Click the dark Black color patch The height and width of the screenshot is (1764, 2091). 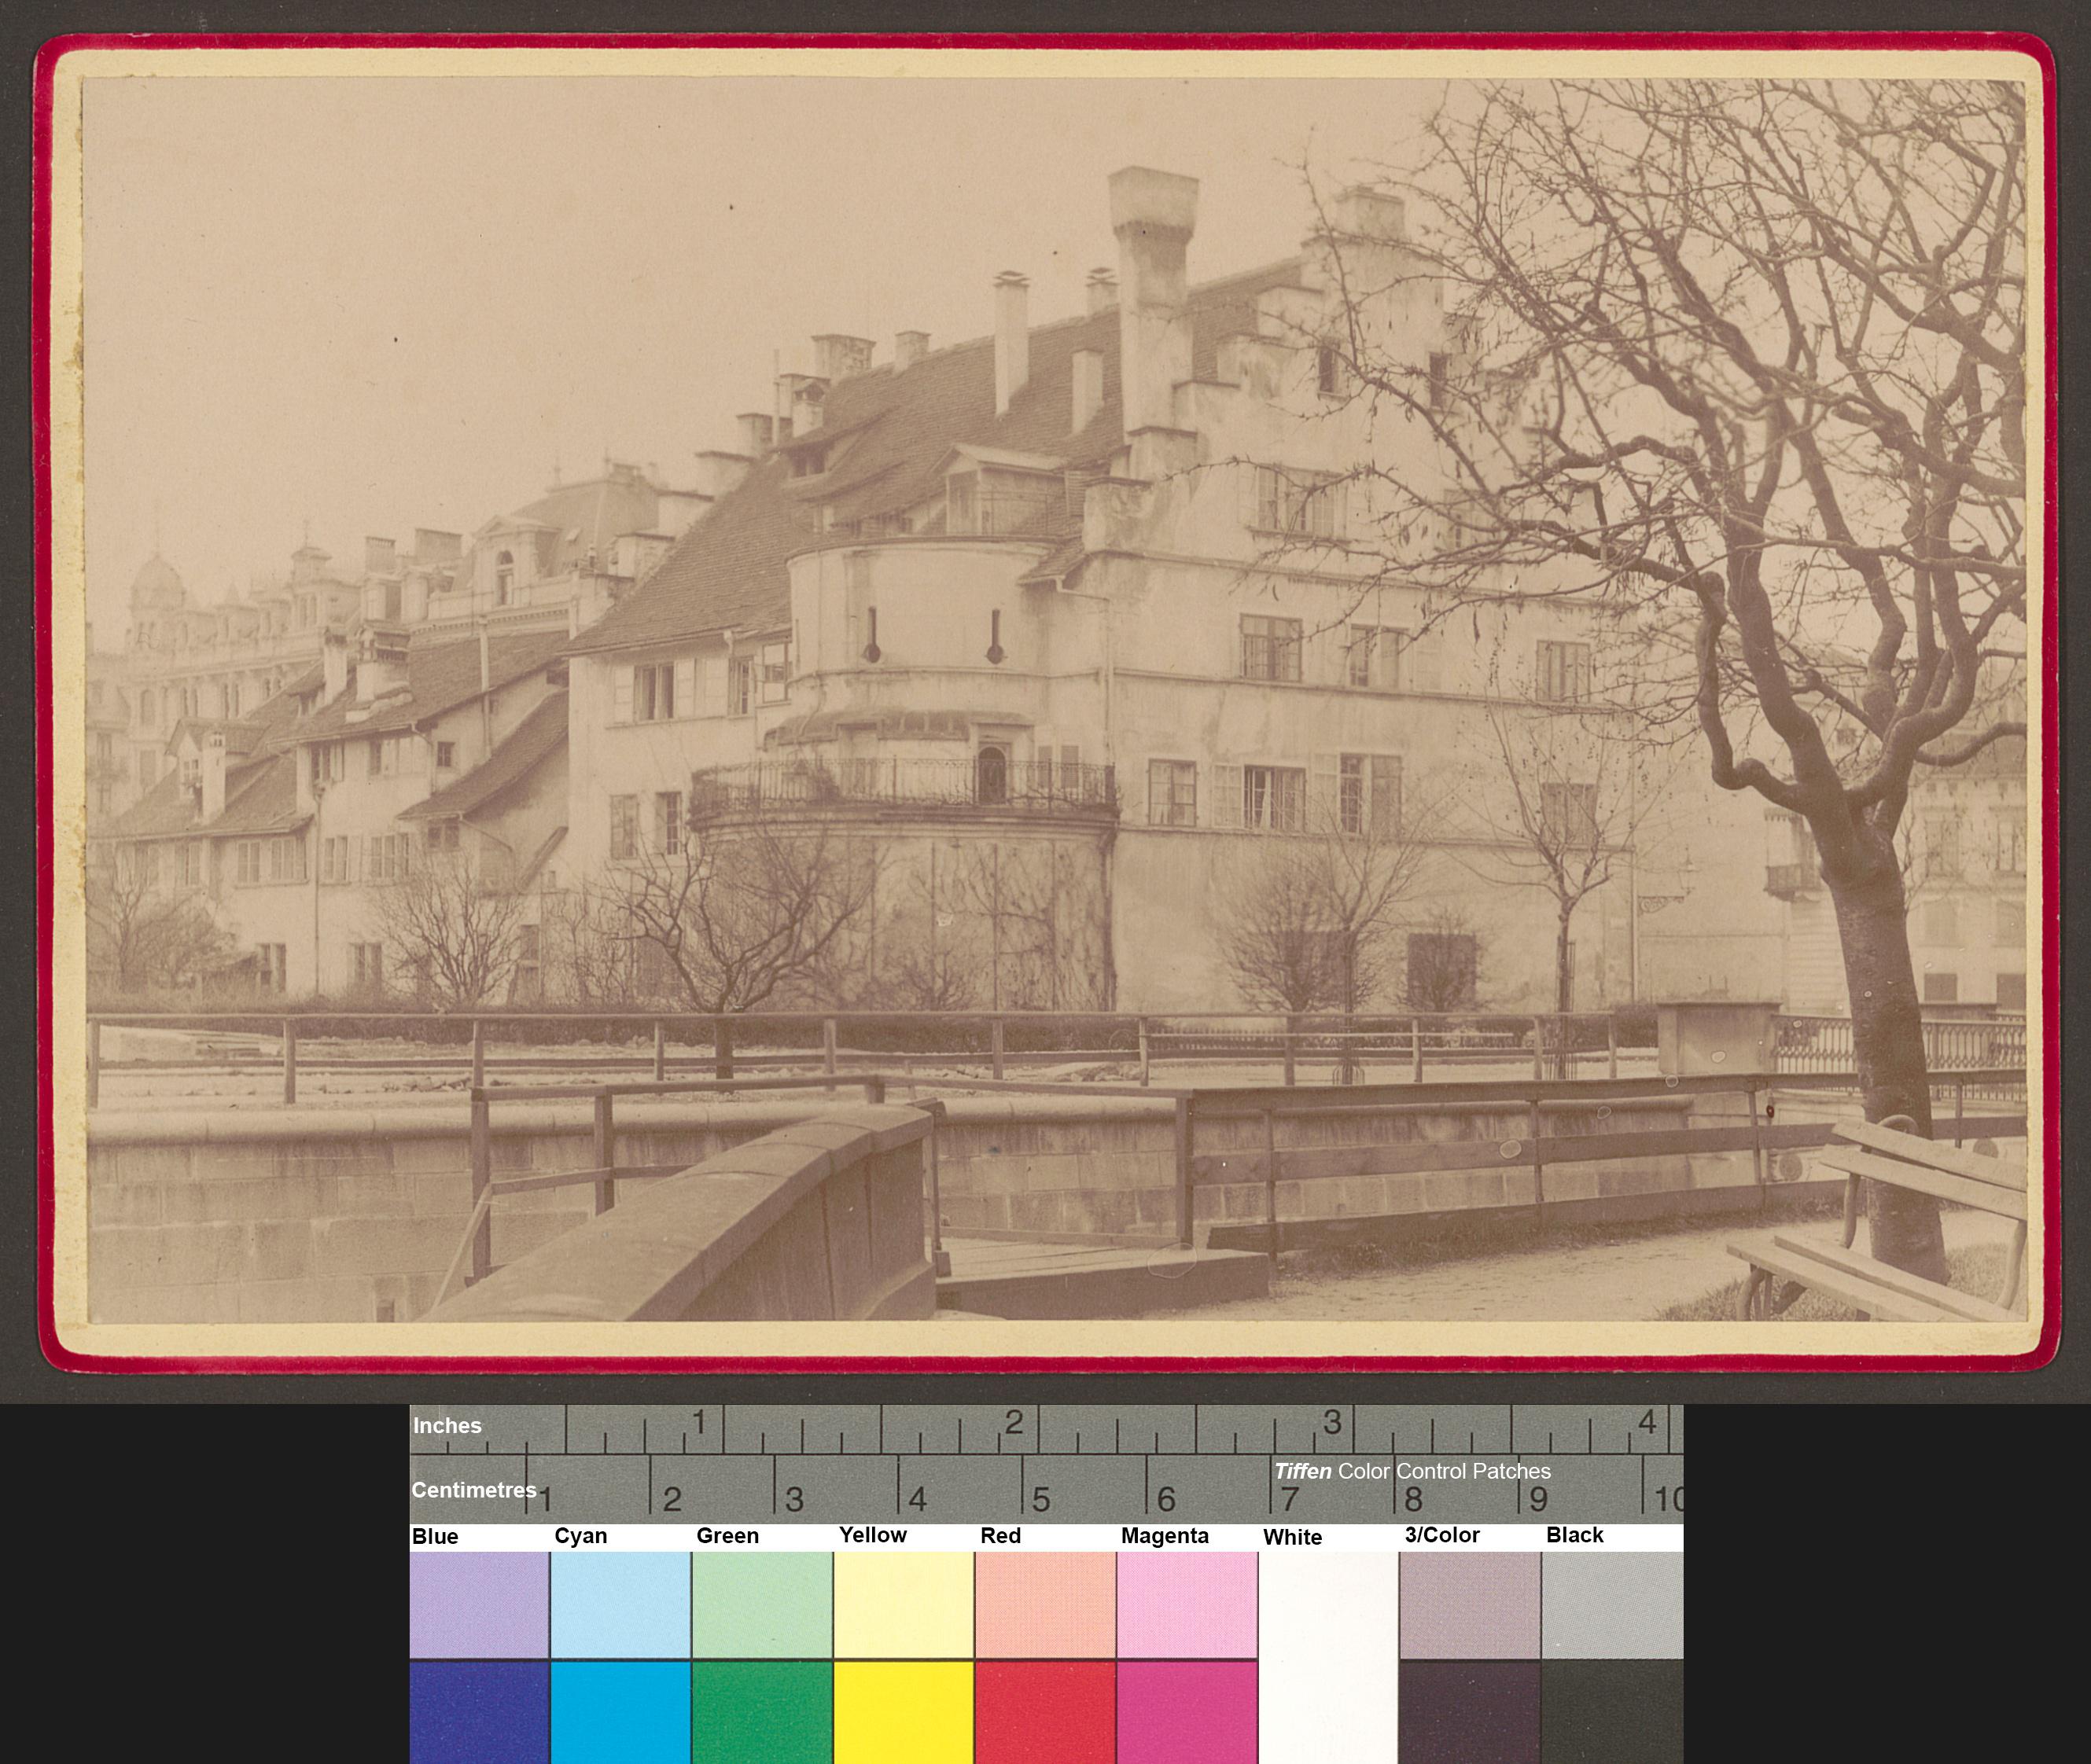tap(1613, 1712)
